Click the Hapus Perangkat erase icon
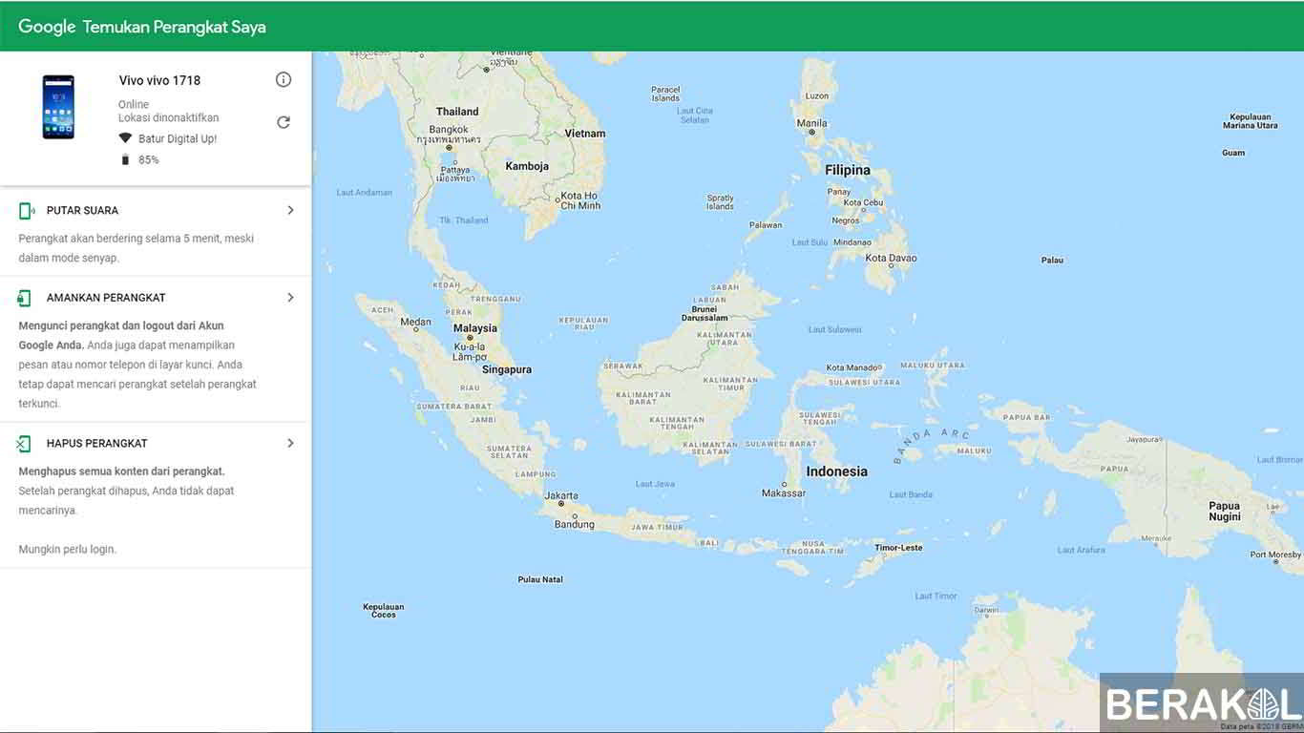Viewport: 1304px width, 733px height. pos(24,444)
